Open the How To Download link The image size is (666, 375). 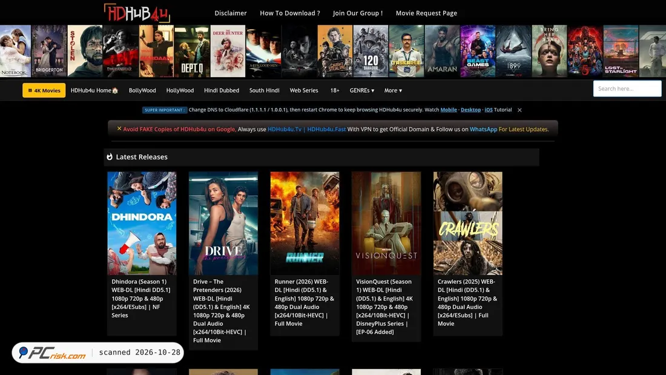tap(290, 13)
